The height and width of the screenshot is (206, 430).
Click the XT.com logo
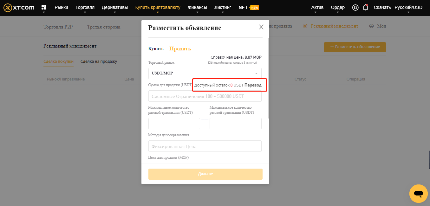click(19, 7)
